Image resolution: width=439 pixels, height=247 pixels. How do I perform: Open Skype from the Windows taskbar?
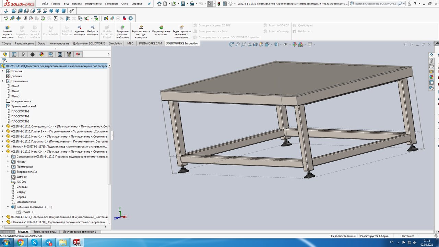[34, 243]
